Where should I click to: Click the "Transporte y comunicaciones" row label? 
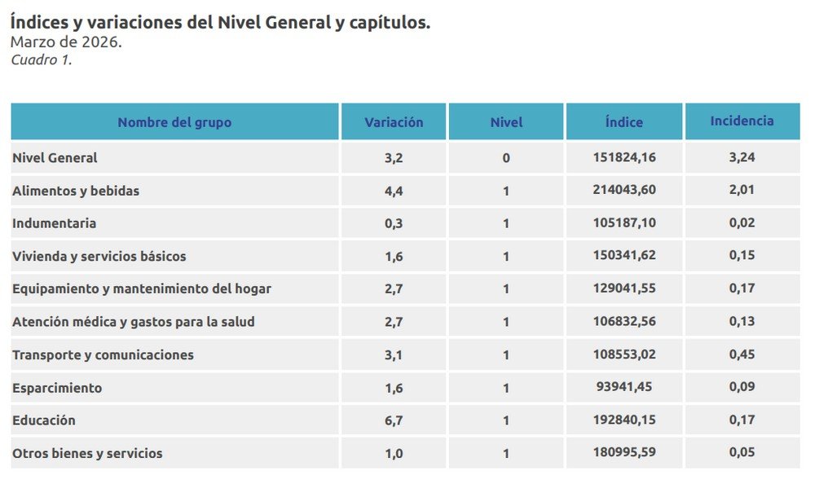pos(103,354)
